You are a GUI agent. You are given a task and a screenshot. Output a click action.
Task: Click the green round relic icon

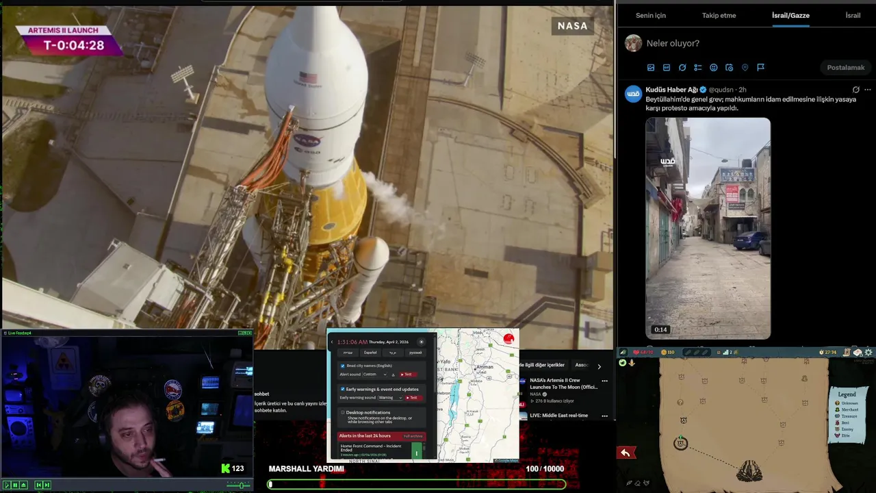pyautogui.click(x=623, y=362)
